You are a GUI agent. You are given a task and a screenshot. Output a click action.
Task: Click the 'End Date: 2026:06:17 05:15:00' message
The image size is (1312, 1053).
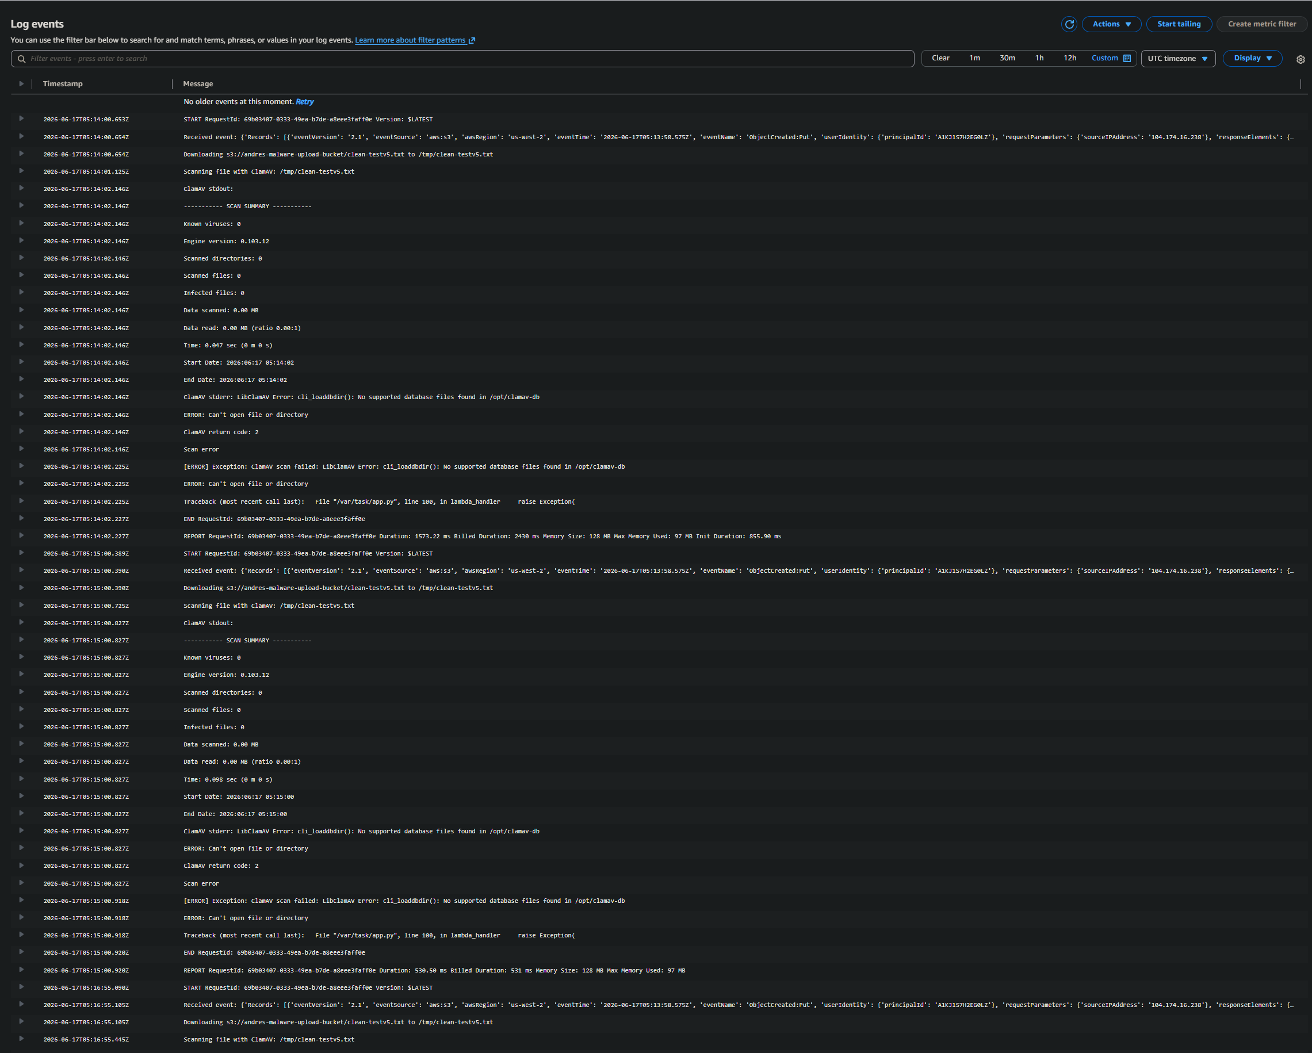pyautogui.click(x=235, y=814)
